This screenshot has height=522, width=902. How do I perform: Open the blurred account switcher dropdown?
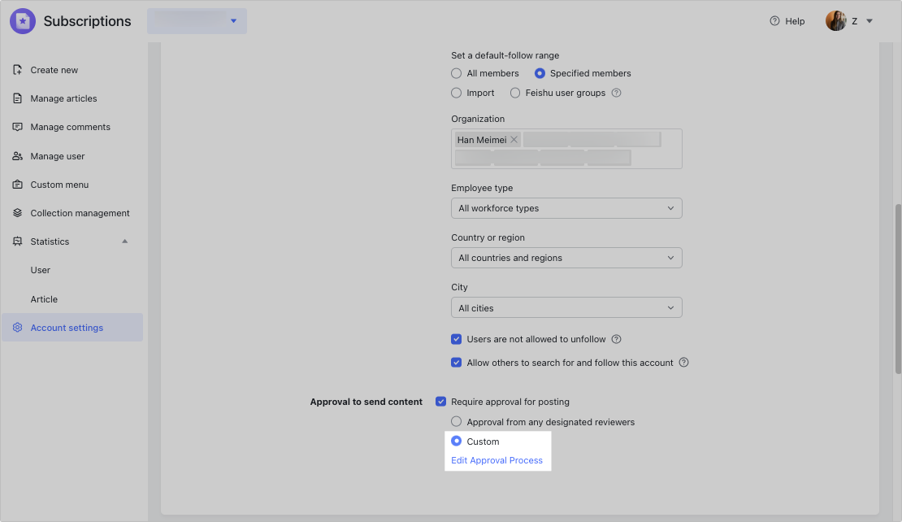tap(197, 20)
